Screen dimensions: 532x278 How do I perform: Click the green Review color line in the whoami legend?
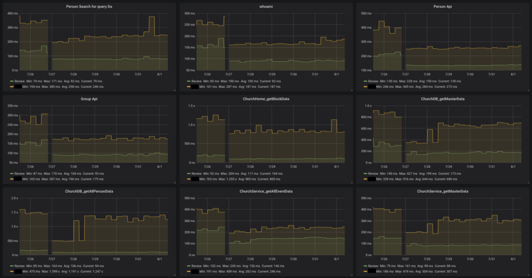click(x=189, y=81)
